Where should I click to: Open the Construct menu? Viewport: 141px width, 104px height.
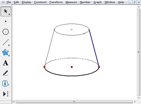(x=40, y=2)
